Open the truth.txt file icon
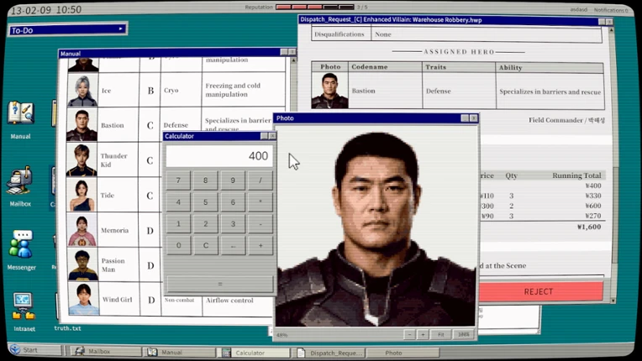The height and width of the screenshot is (361, 642). pos(67,328)
